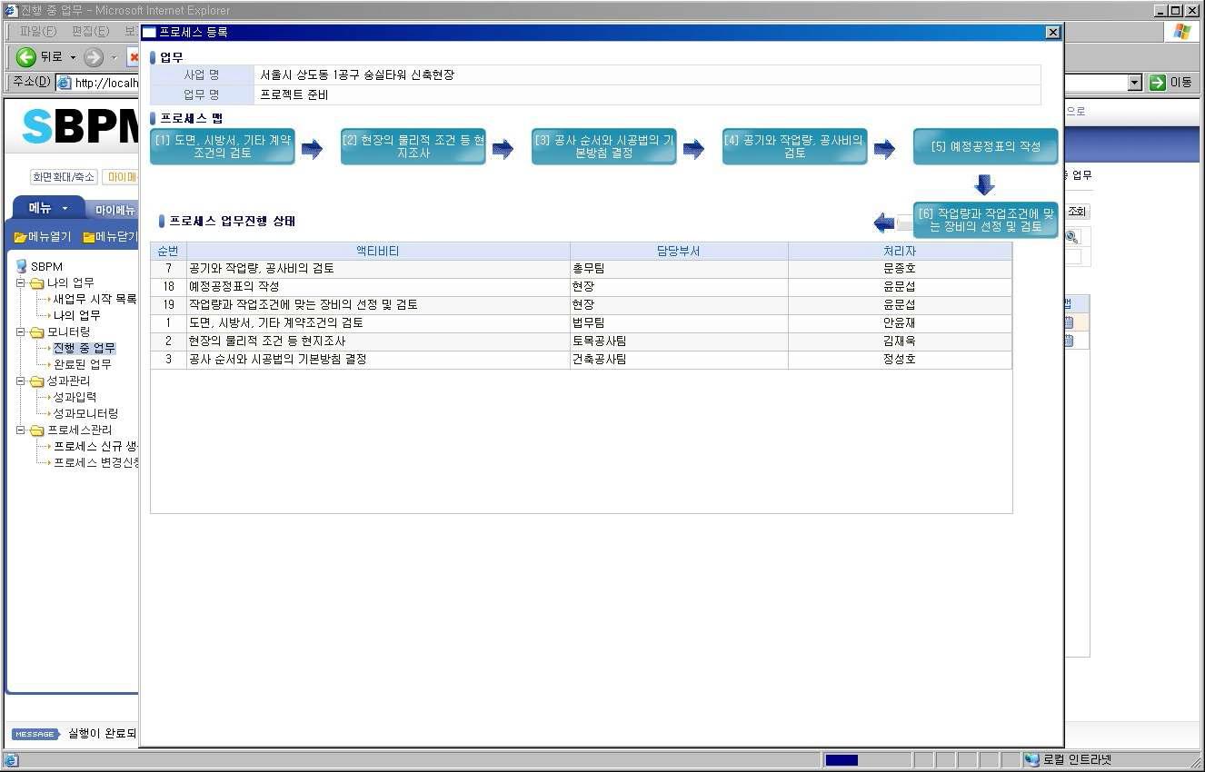Click process step [4] 공기와 작업량 box
The width and height of the screenshot is (1205, 772).
tap(795, 146)
